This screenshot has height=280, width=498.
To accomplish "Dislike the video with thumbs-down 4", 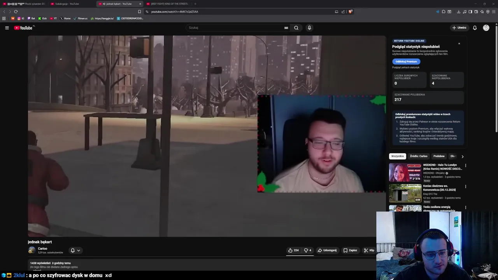I will tap(308, 250).
